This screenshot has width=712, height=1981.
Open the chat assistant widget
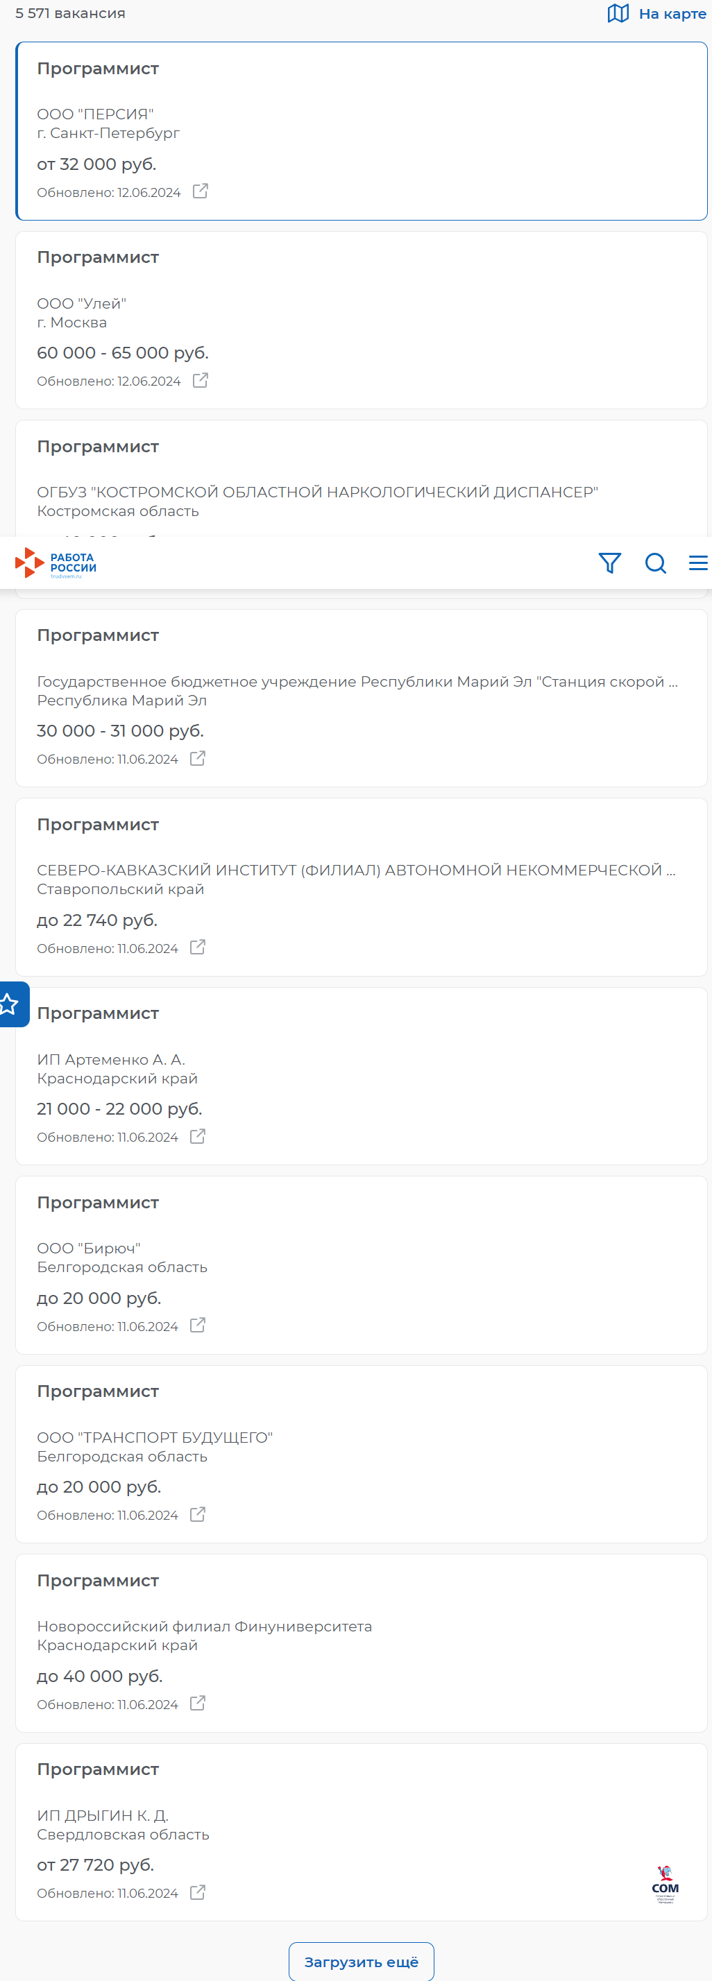coord(665,1883)
